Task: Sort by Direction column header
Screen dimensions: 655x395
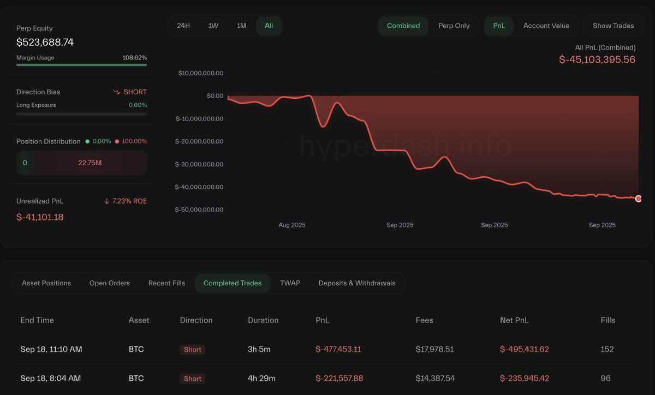Action: [196, 320]
